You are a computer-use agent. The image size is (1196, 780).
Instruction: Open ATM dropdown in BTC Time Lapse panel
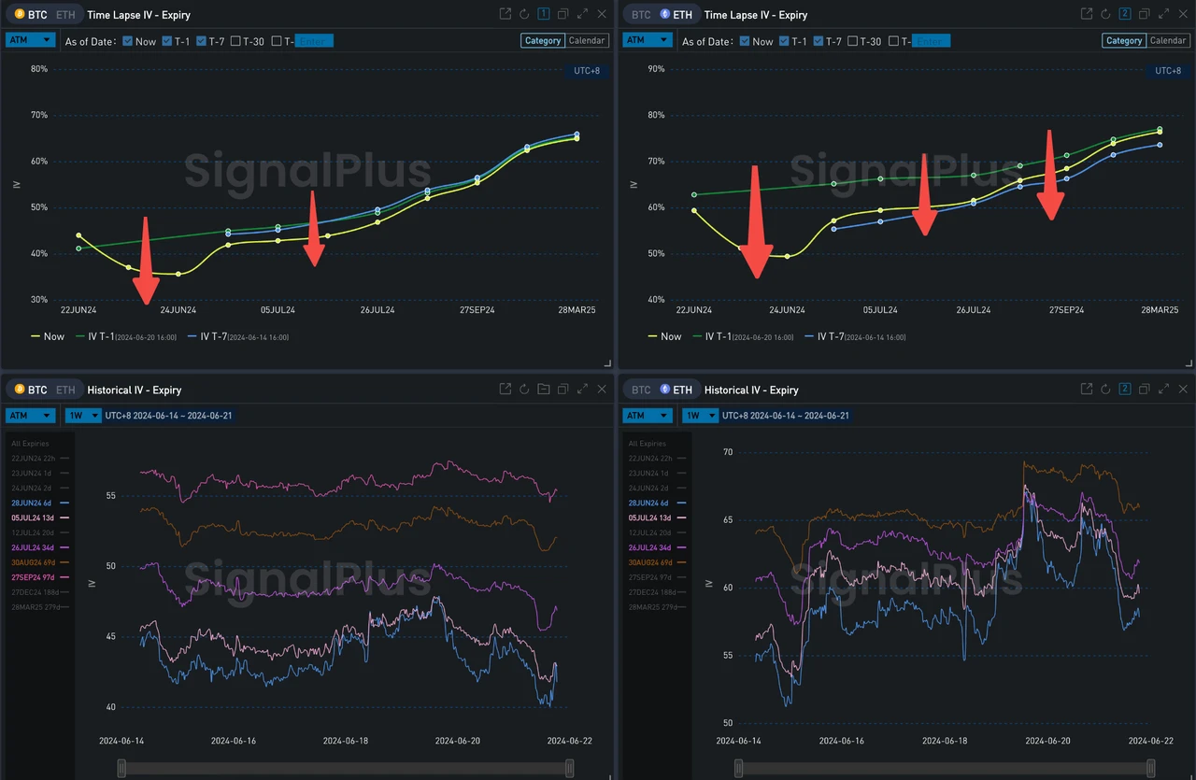(x=28, y=40)
